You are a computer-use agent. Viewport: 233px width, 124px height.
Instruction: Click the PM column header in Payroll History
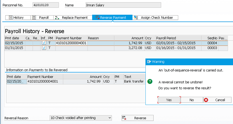click(52, 38)
